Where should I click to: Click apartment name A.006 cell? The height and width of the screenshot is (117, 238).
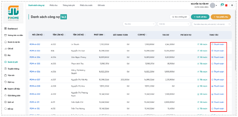tap(54, 72)
